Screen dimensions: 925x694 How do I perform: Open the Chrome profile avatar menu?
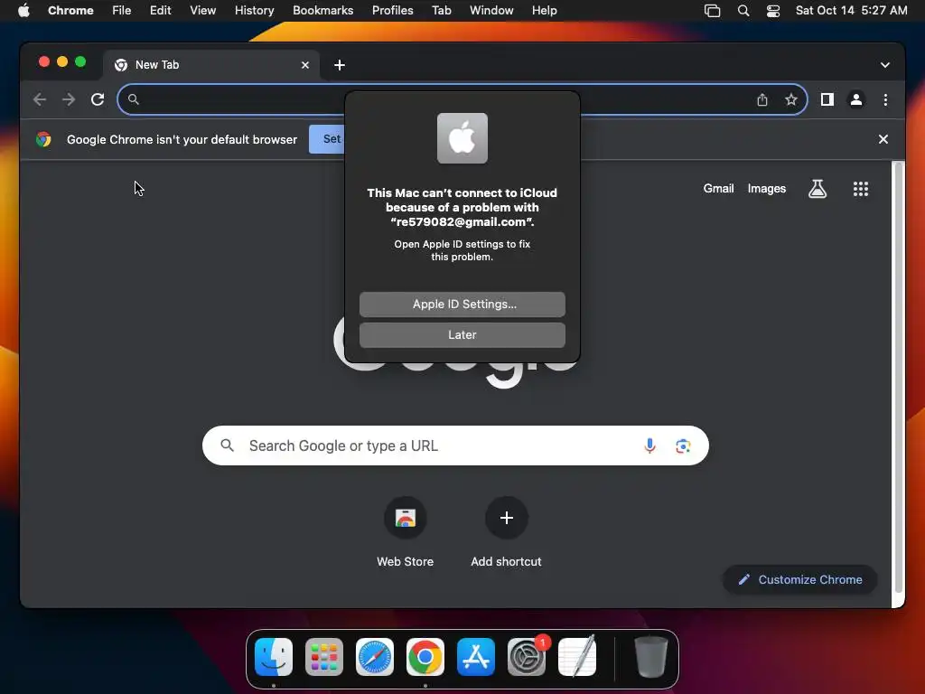tap(856, 99)
